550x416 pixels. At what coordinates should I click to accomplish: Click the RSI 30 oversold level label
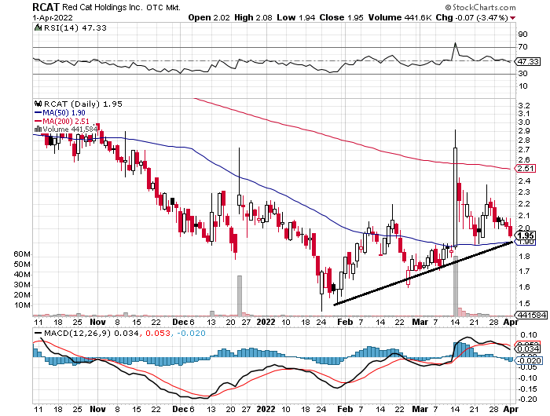(x=522, y=73)
